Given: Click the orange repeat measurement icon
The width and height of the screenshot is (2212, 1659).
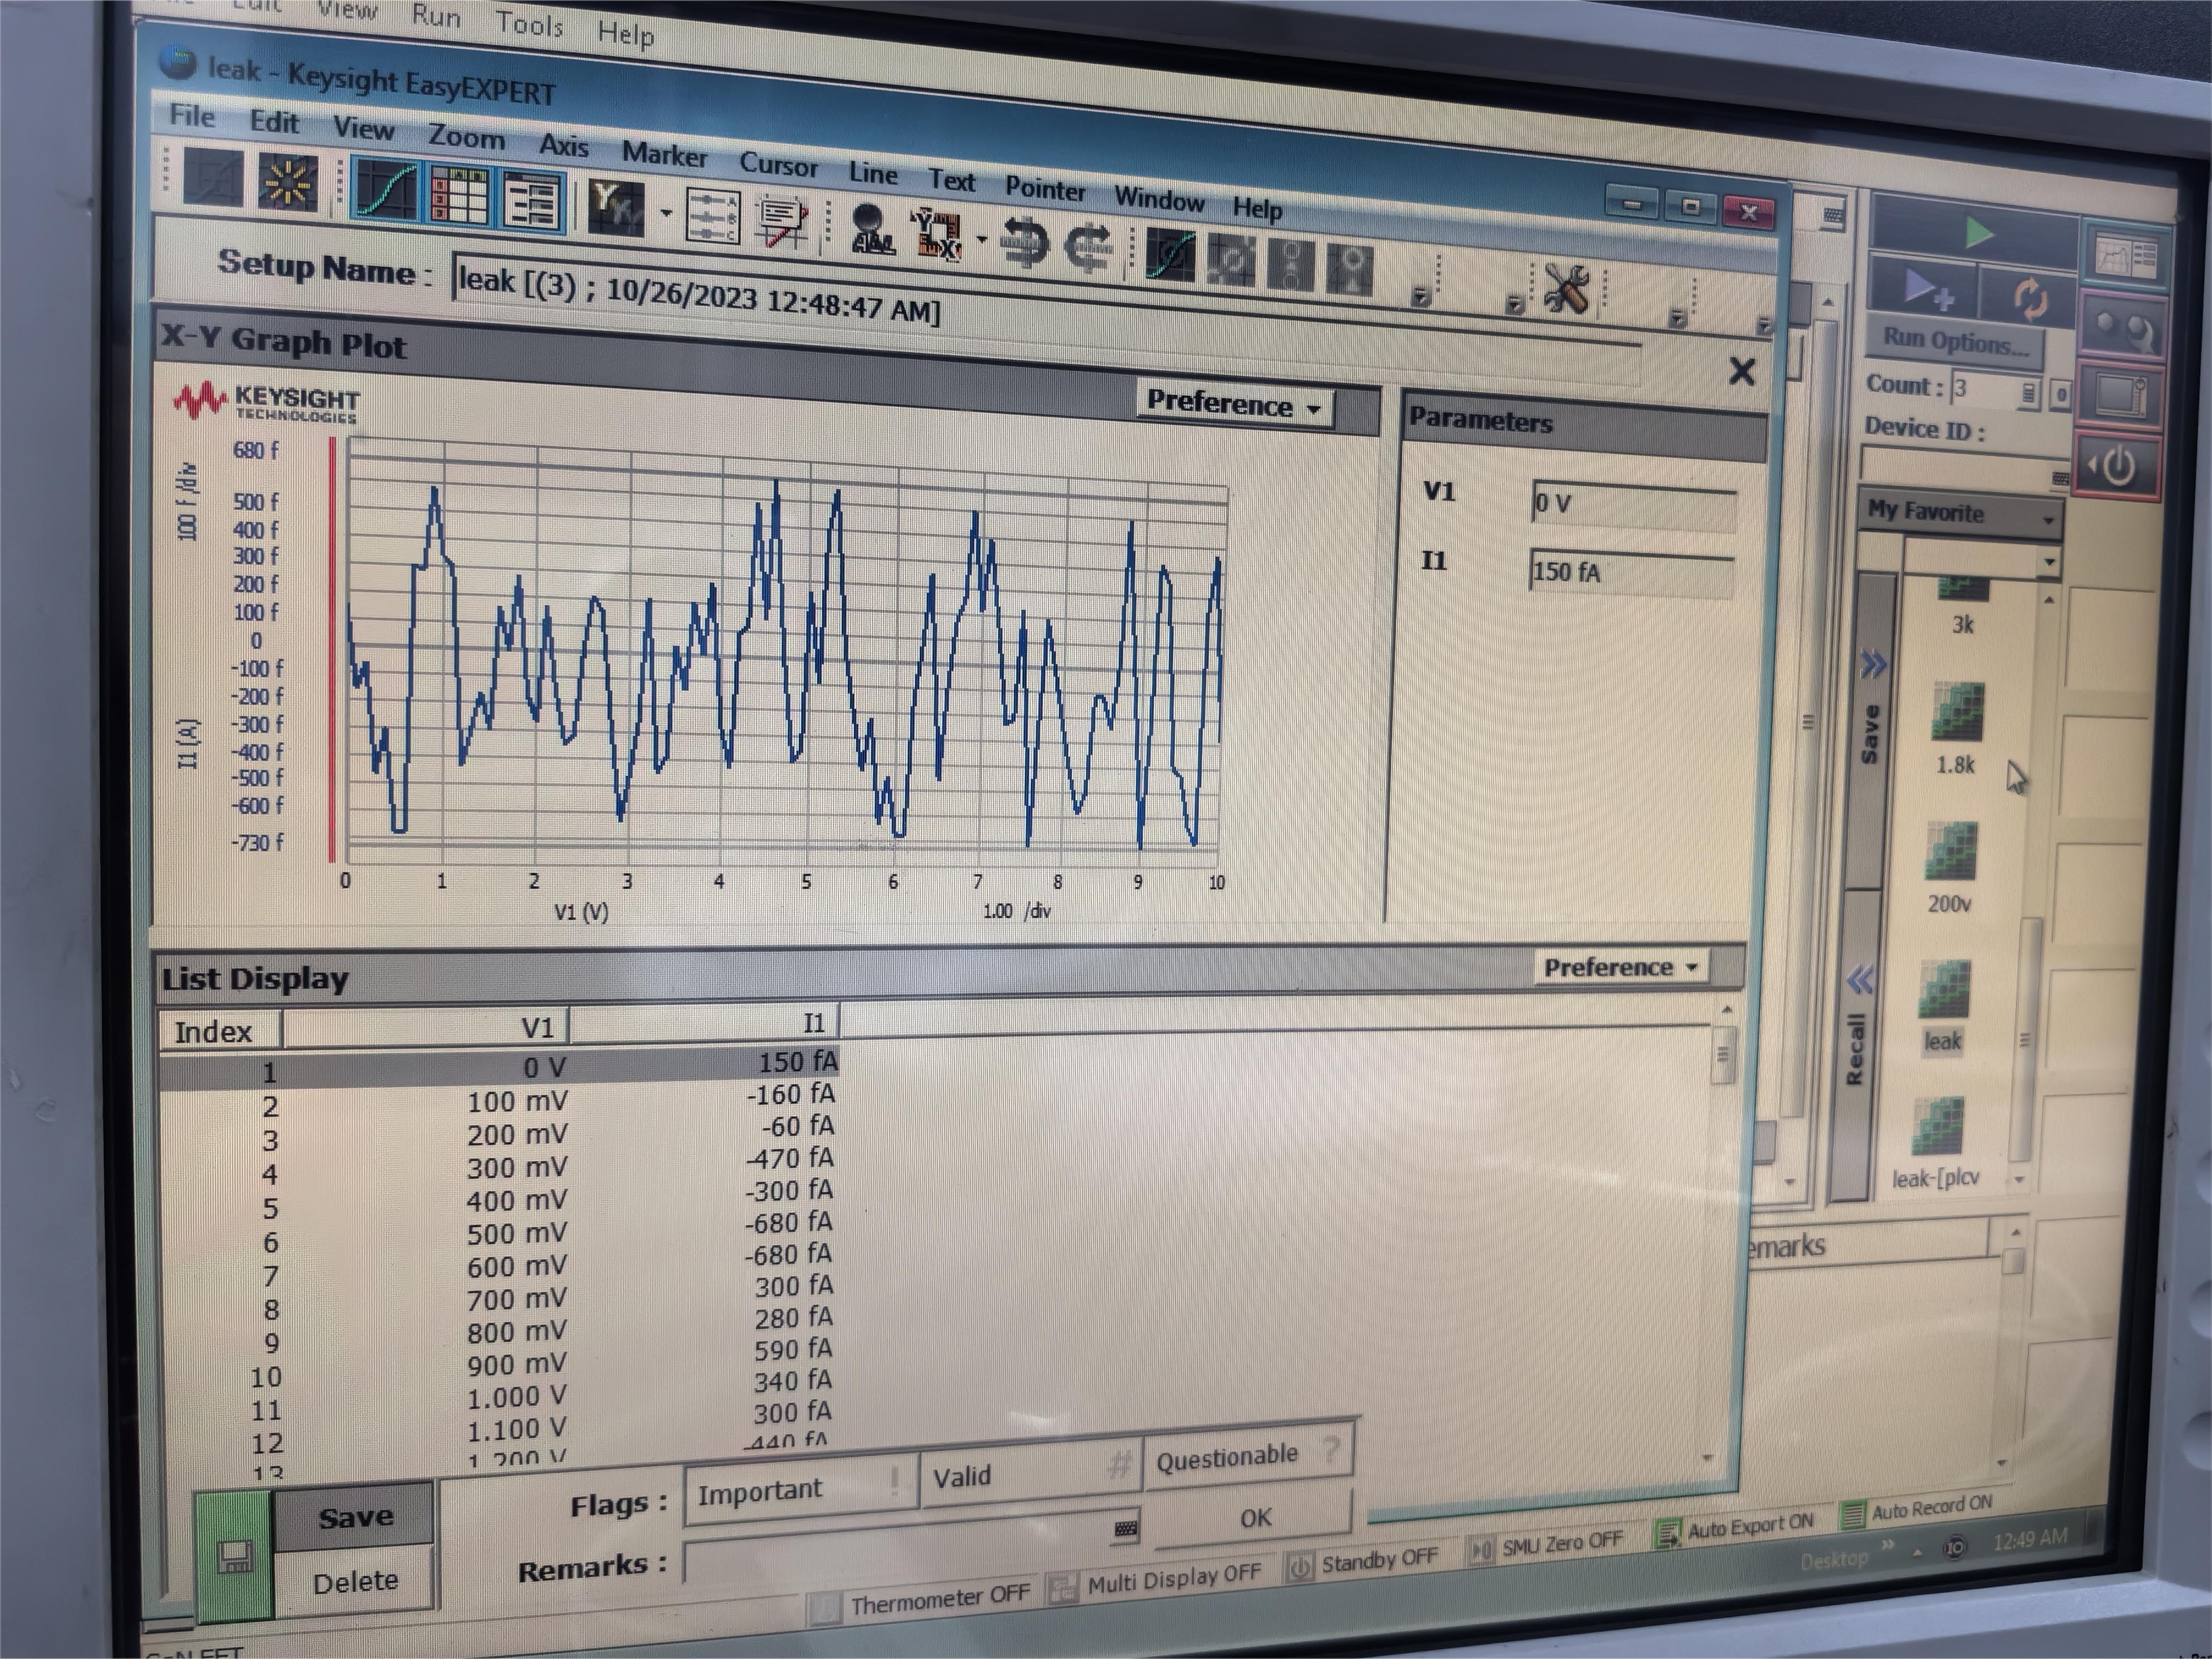Looking at the screenshot, I should [x=2030, y=297].
